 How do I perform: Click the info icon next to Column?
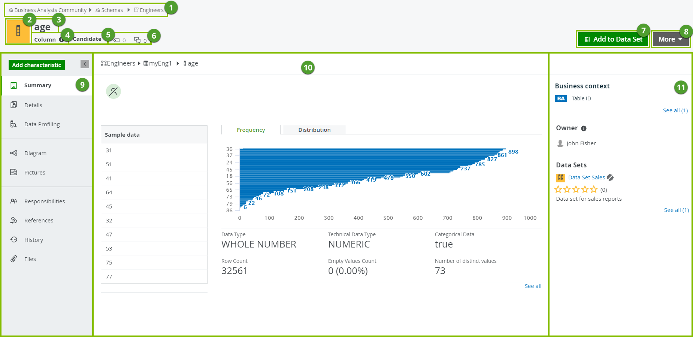[61, 40]
